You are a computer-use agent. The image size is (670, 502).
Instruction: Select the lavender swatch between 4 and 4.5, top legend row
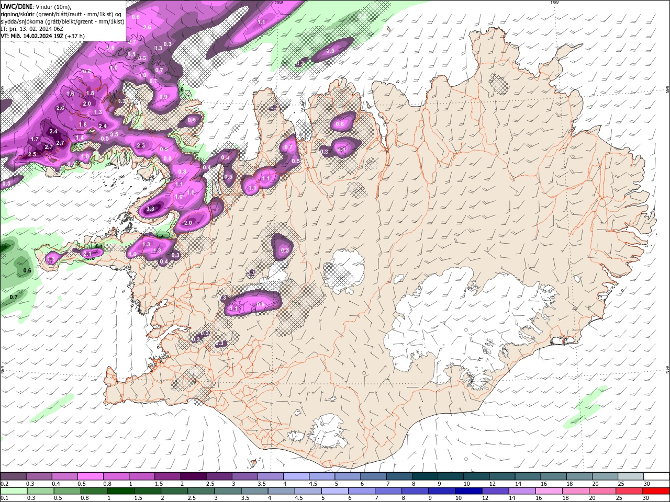pos(296,476)
